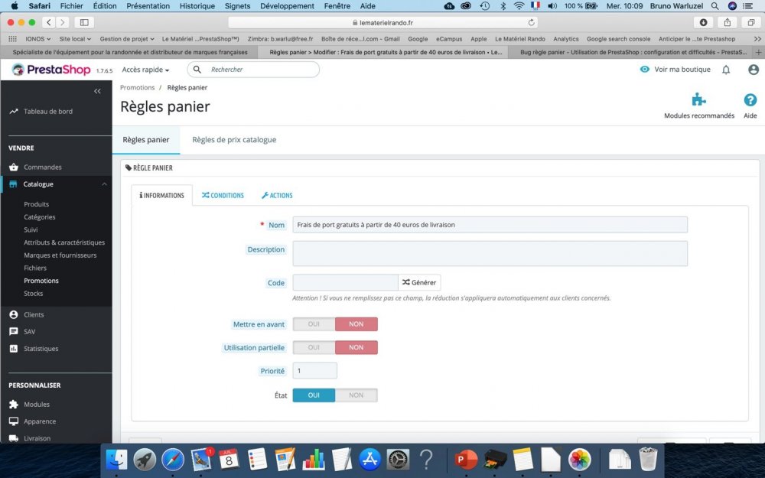Click the PrestaShop logo
Image resolution: width=765 pixels, height=478 pixels.
[x=51, y=70]
